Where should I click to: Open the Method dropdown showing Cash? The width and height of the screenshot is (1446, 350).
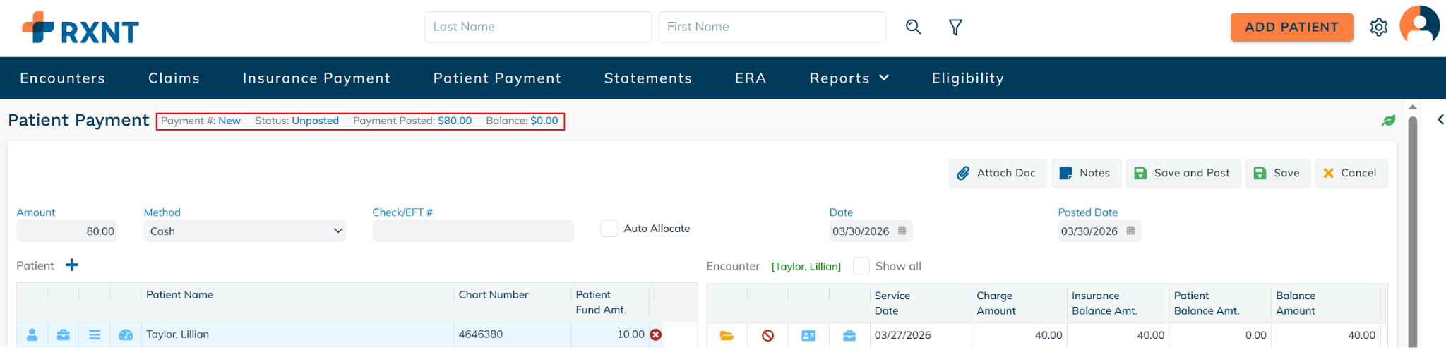[244, 231]
